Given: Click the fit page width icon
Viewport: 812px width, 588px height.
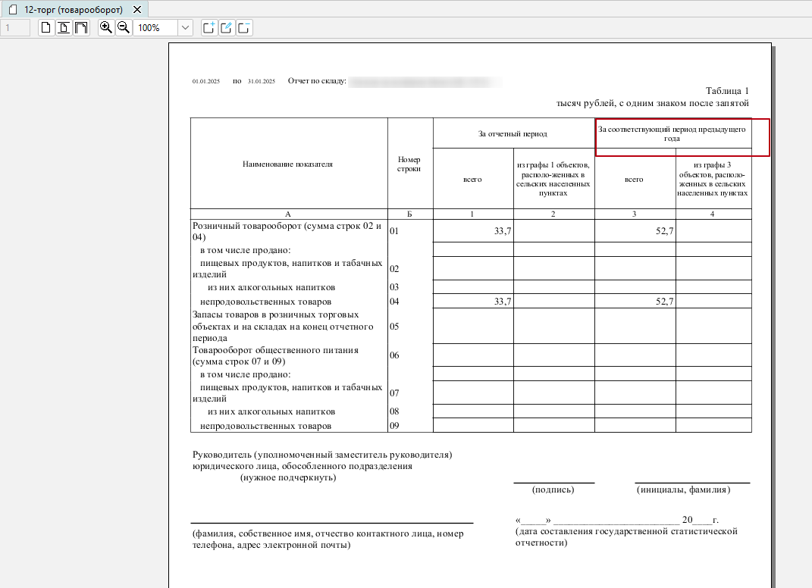Looking at the screenshot, I should click(x=64, y=28).
